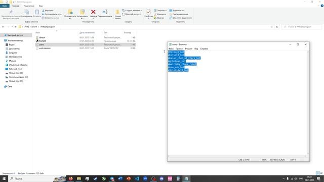Select the idhash file

click(x=86, y=37)
